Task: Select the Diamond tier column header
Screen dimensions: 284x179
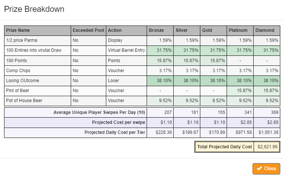Action: tap(265, 30)
